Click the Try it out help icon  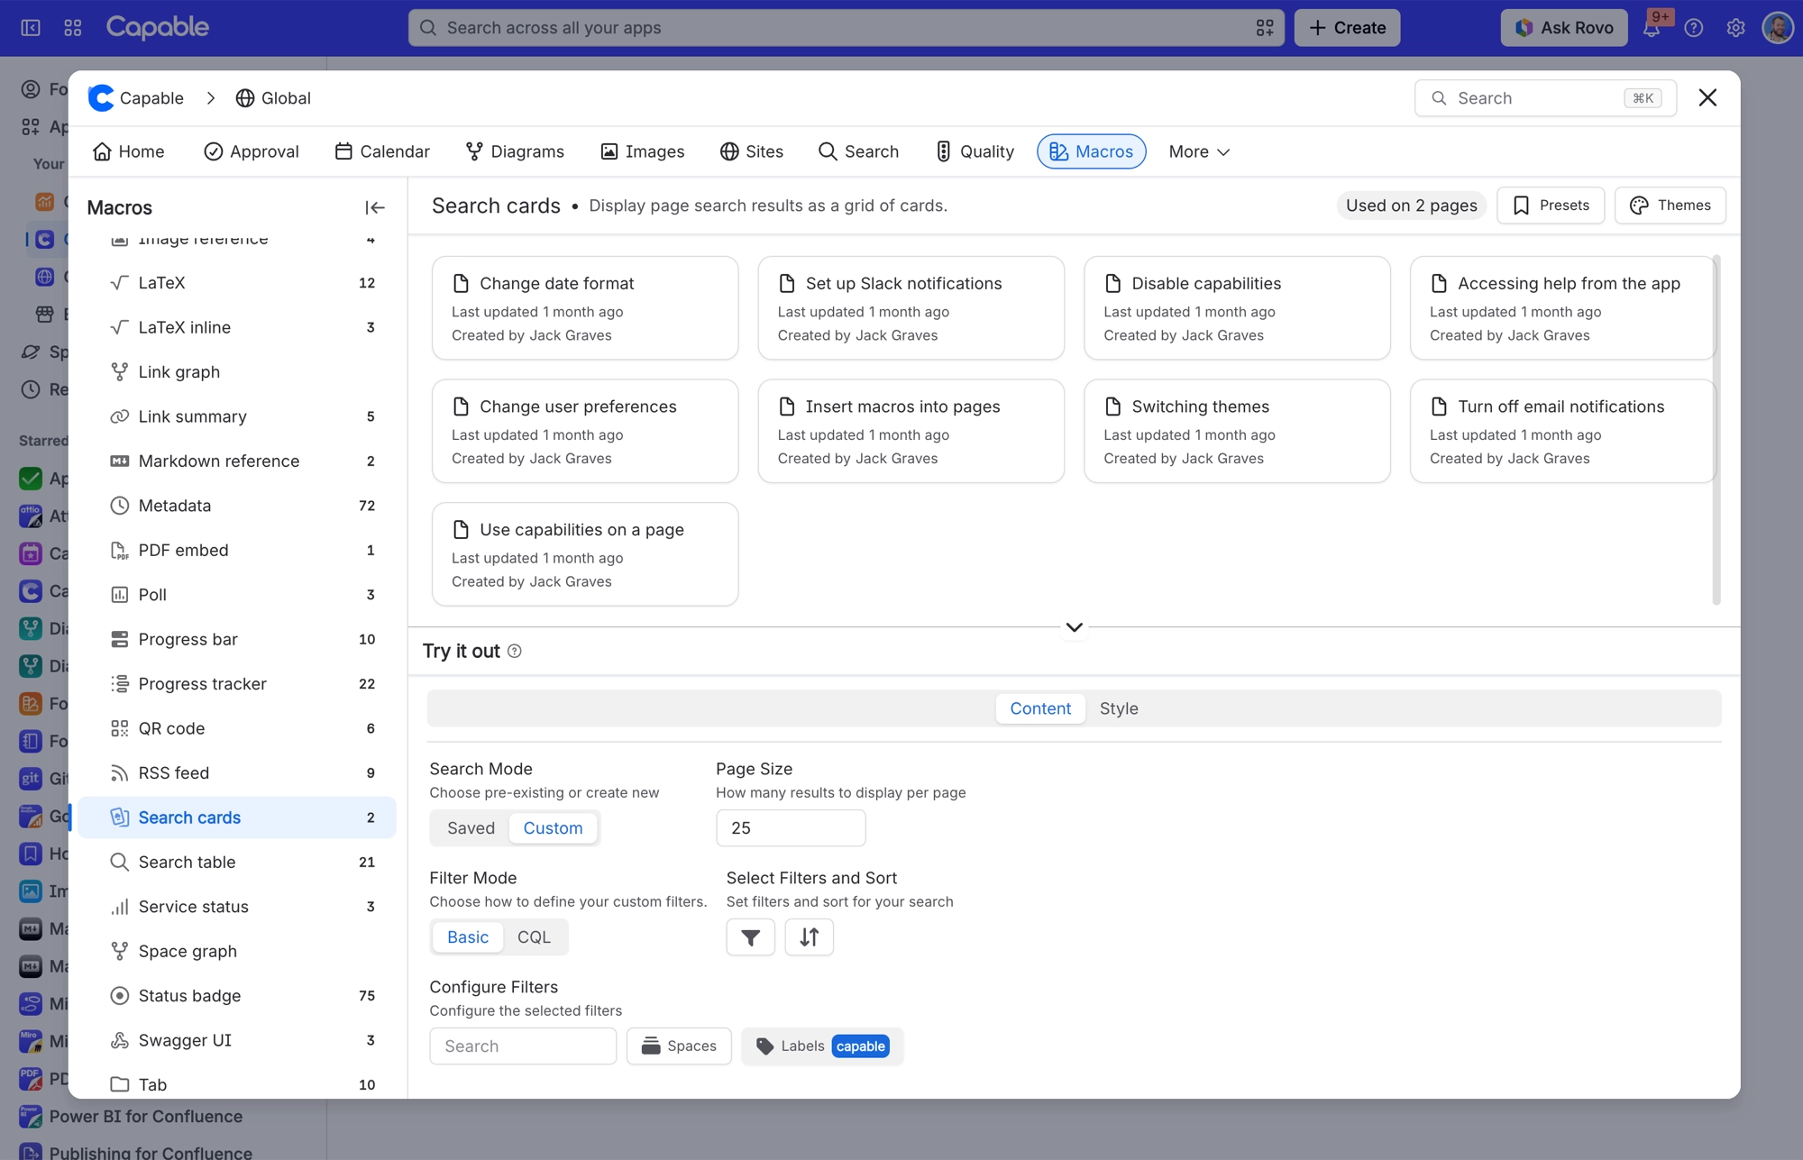tap(515, 651)
